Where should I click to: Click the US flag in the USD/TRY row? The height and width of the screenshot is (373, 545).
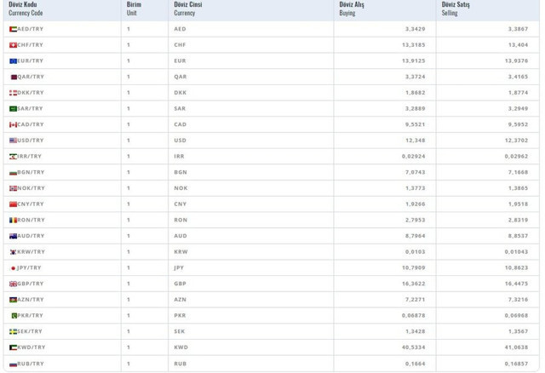click(x=13, y=141)
